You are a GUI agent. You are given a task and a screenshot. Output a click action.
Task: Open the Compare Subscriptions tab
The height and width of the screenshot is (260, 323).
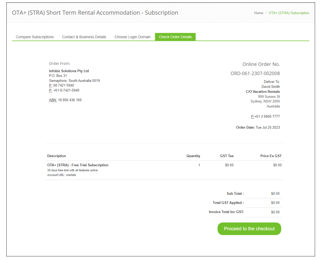(35, 37)
